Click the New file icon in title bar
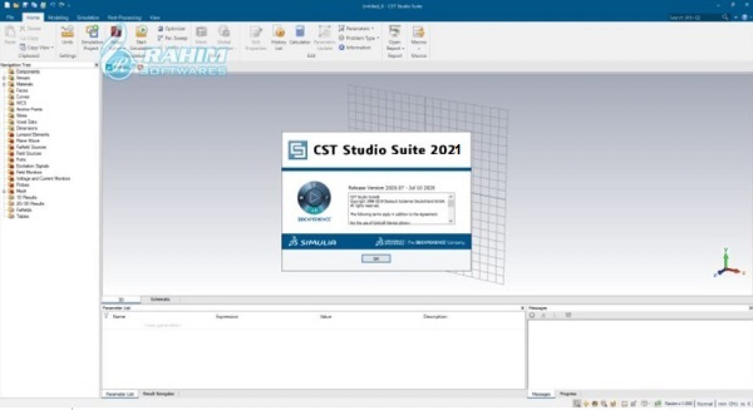 (7, 5)
